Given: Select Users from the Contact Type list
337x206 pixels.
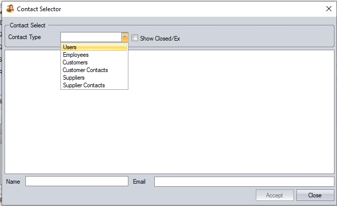Looking at the screenshot, I should (x=94, y=47).
